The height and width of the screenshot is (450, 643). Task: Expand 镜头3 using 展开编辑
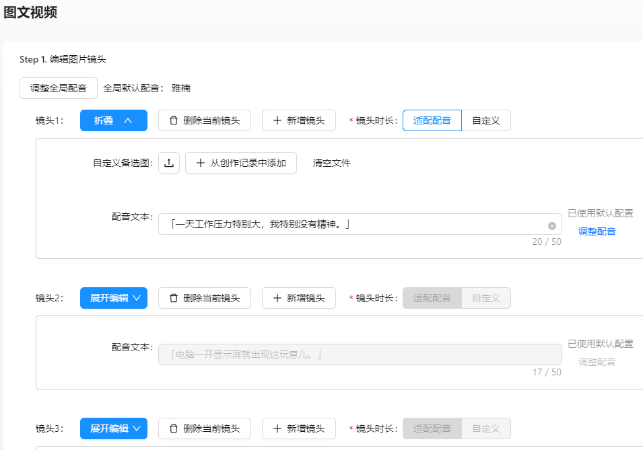pyautogui.click(x=113, y=428)
